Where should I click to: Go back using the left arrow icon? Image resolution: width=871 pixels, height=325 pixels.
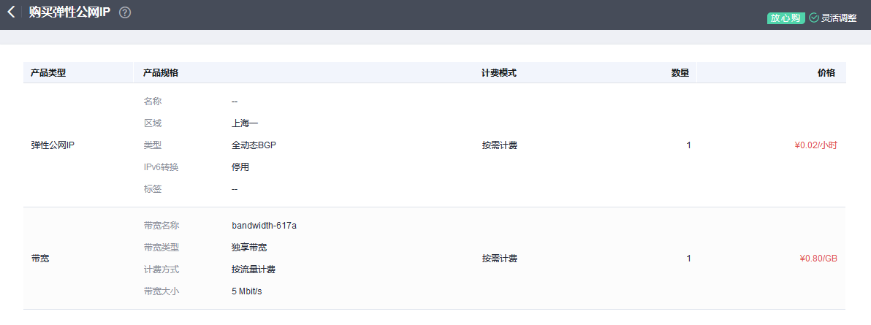point(11,12)
